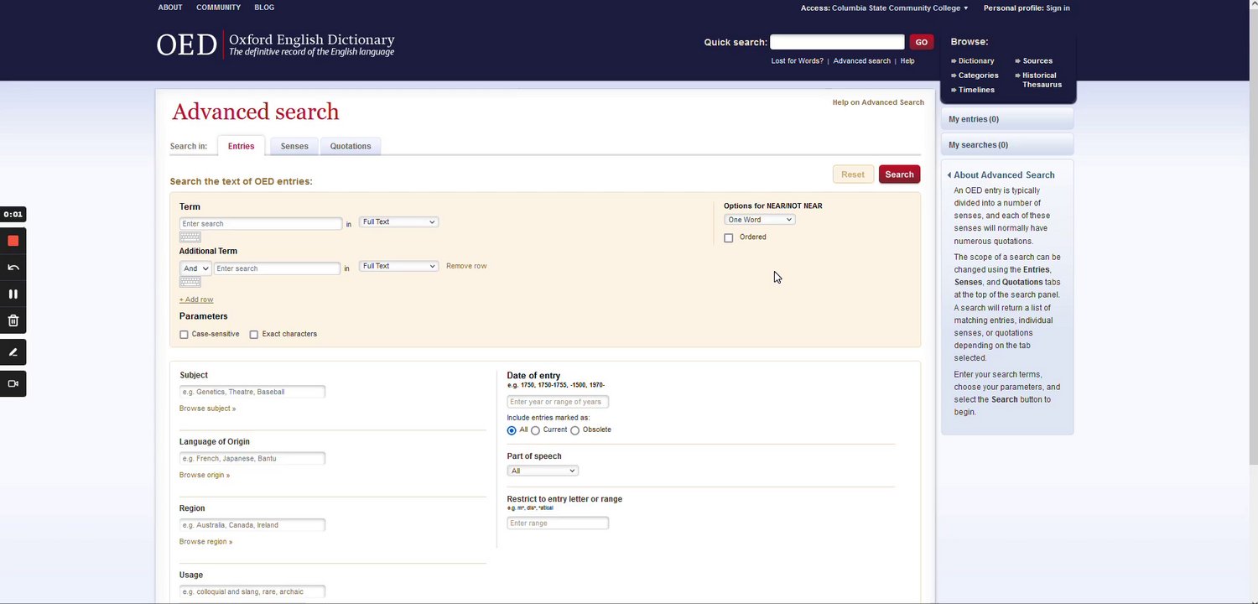
Task: Click the GO quick search button
Action: 921,42
